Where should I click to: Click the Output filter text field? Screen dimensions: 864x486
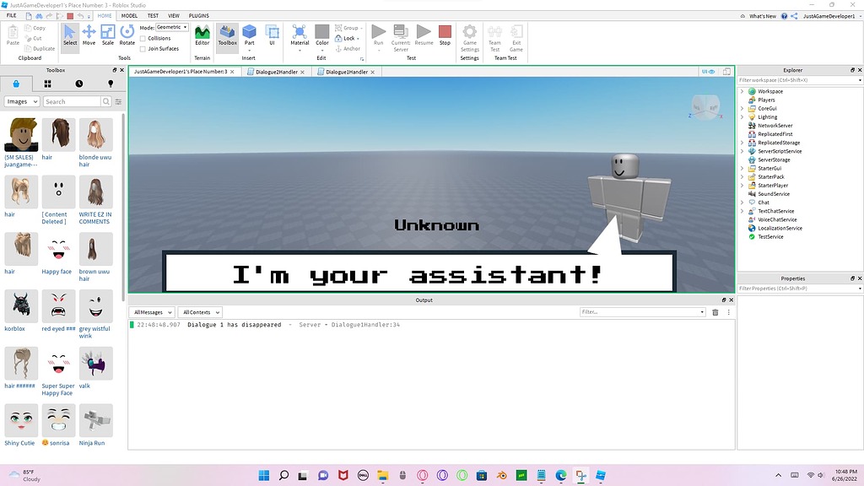[641, 311]
